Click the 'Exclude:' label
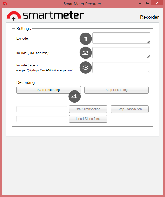The width and height of the screenshot is (165, 197). pyautogui.click(x=22, y=38)
